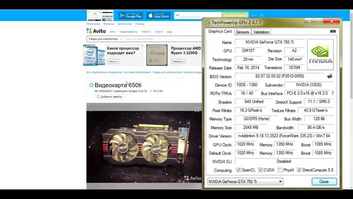Open the Для бизнеса link

tap(125, 24)
